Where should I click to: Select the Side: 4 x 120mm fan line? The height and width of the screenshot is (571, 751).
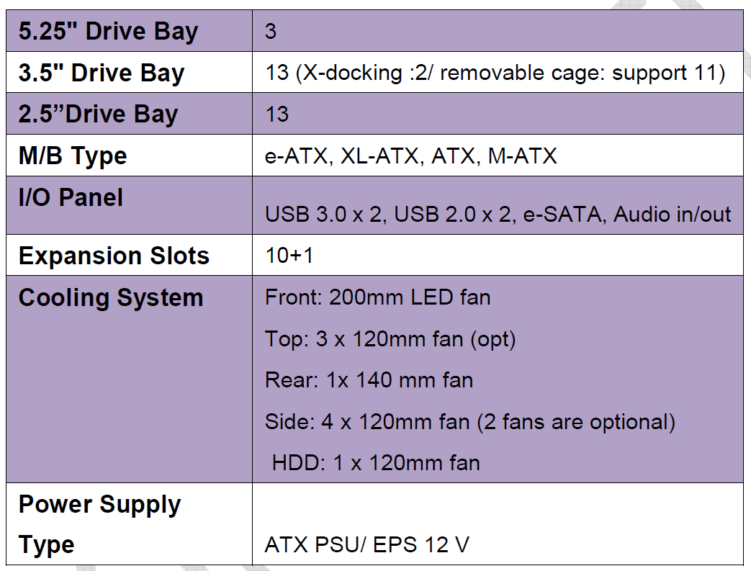pyautogui.click(x=470, y=423)
